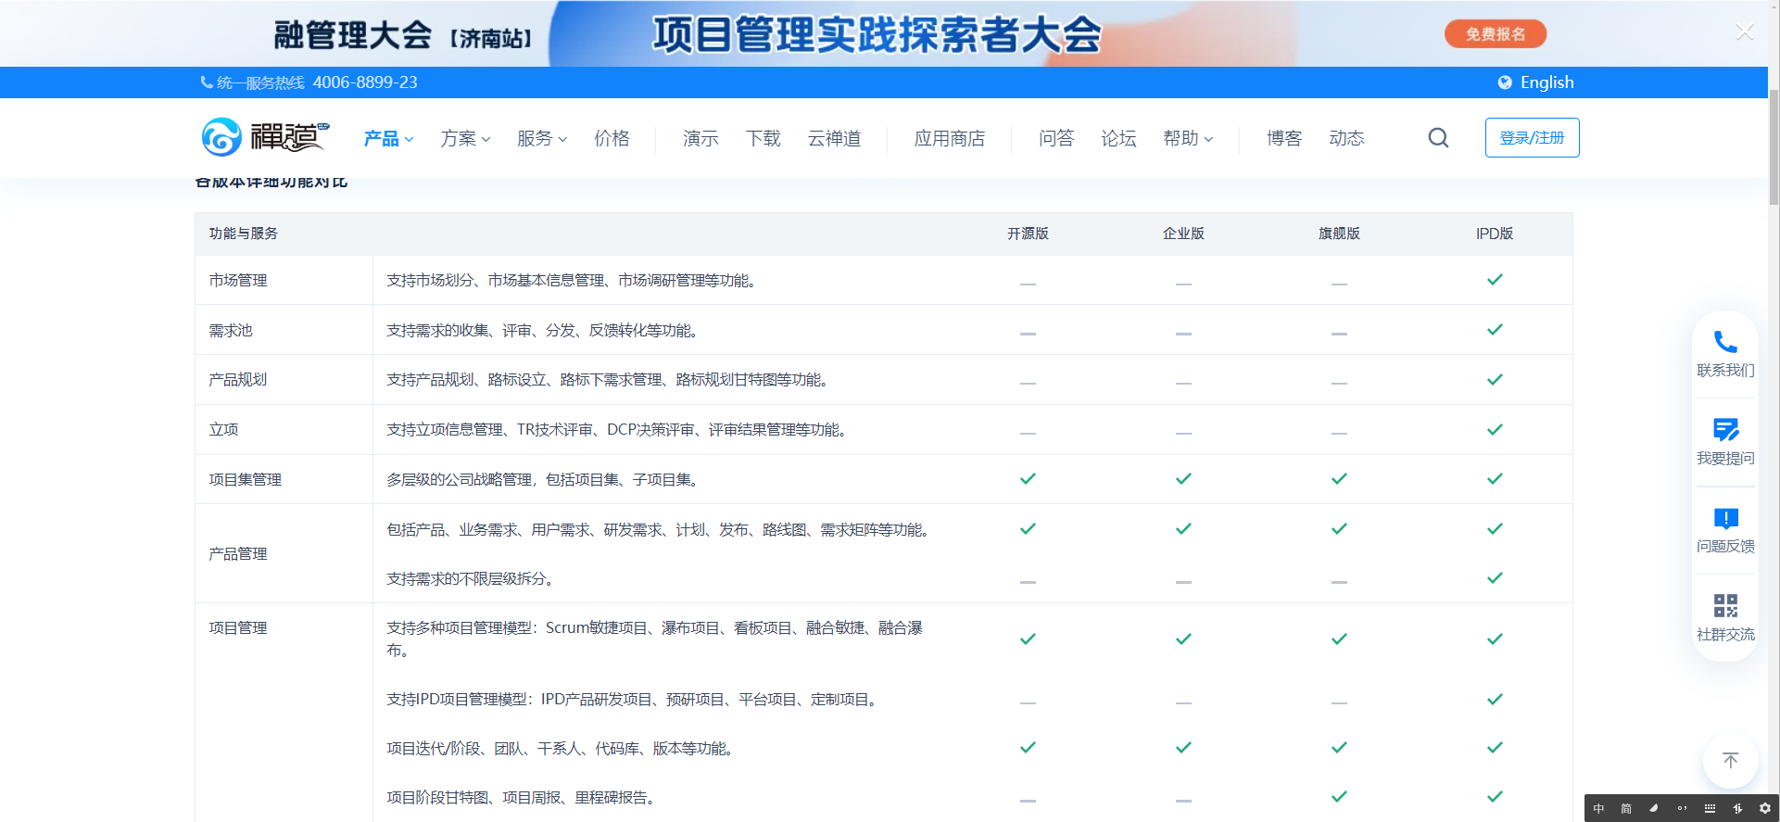The height and width of the screenshot is (822, 1780).
Task: Click 开源版 checkmark in 项目集管理 row
Action: (1028, 478)
